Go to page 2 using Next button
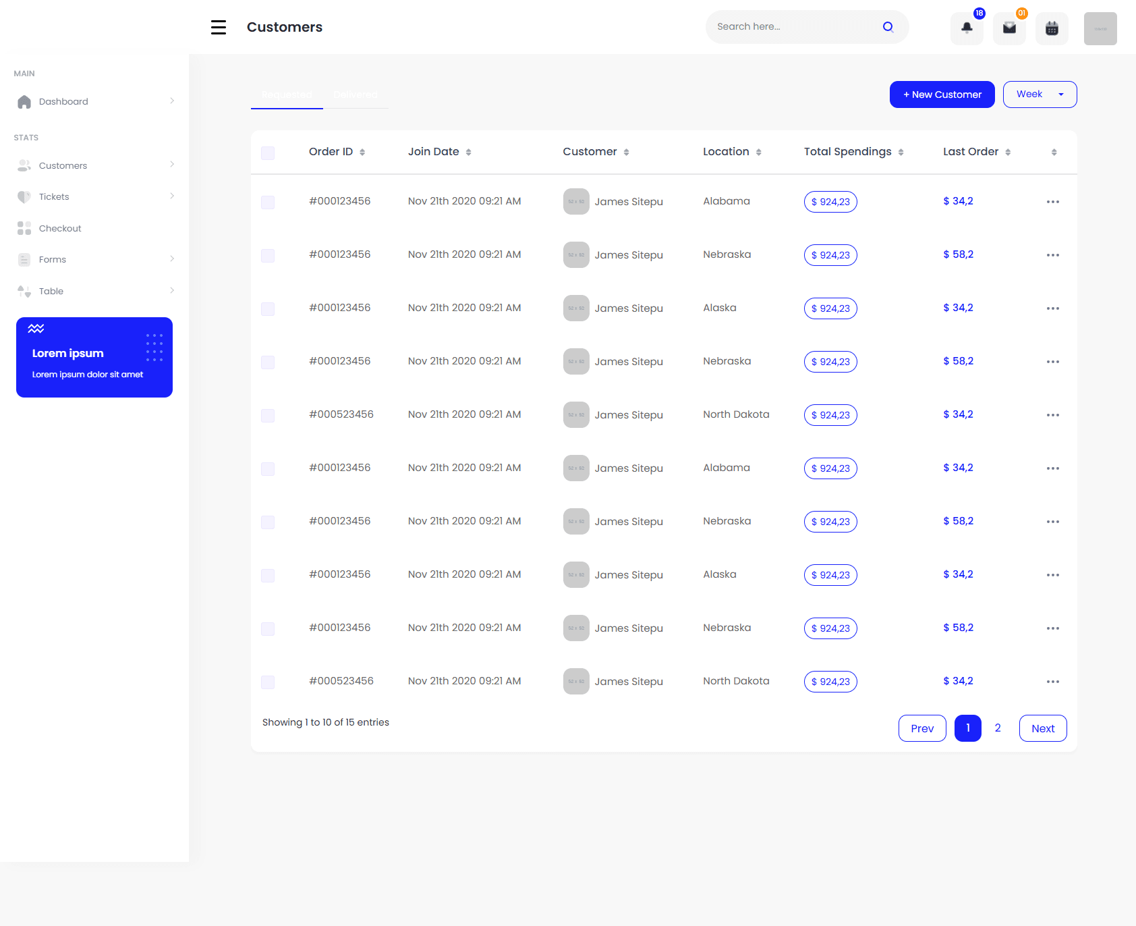 point(1042,728)
